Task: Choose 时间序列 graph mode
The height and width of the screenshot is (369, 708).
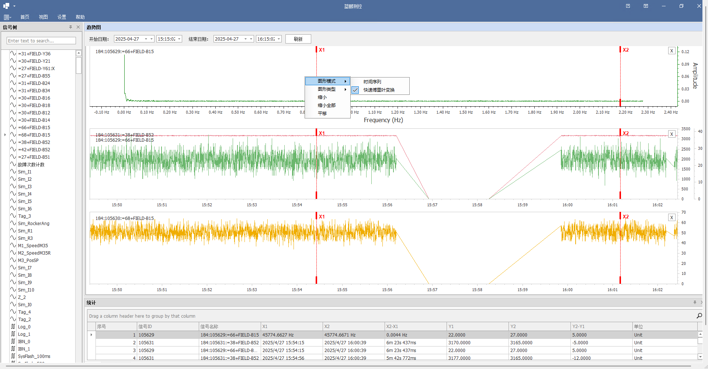Action: click(x=372, y=82)
